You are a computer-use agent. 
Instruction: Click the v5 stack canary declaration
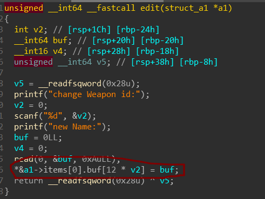coord(101,62)
